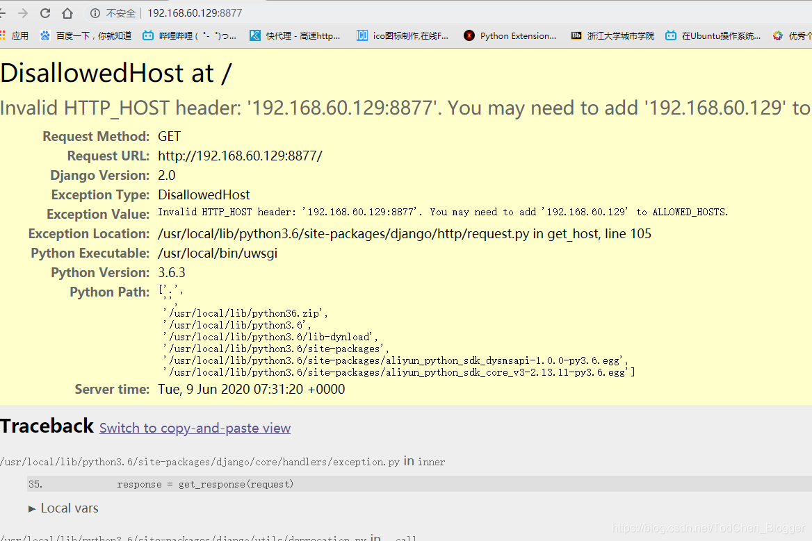Go to browser home page icon
Image resolution: width=812 pixels, height=541 pixels.
pos(67,13)
